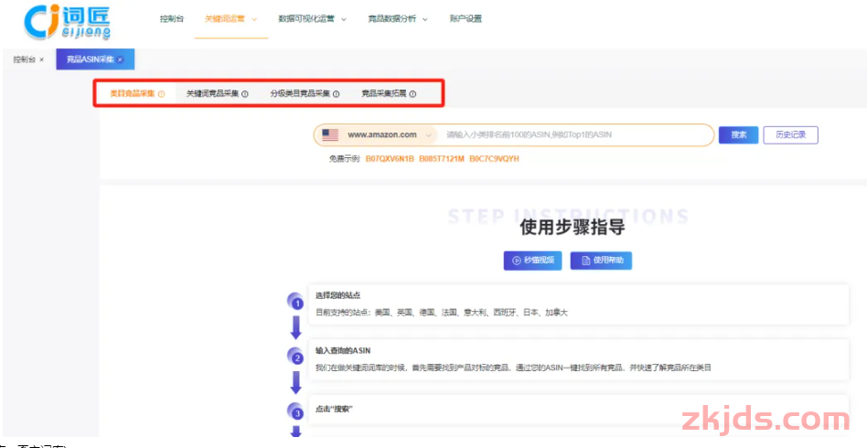This screenshot has height=448, width=867.
Task: Open 账户设置 in the top navigation
Action: (x=466, y=19)
